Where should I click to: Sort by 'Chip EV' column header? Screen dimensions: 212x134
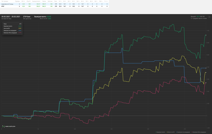coord(28,1)
